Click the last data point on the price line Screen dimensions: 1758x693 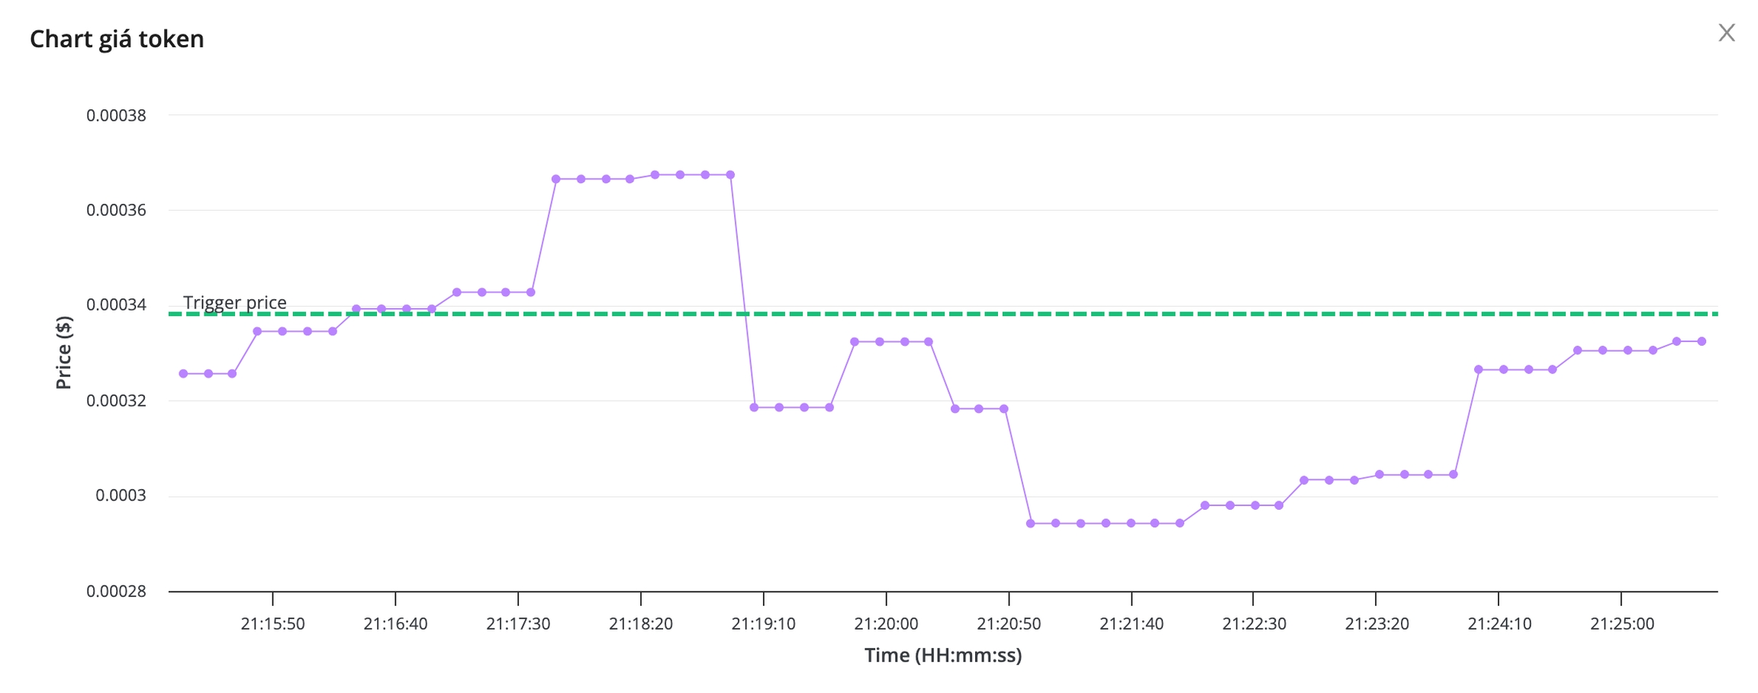(1702, 341)
